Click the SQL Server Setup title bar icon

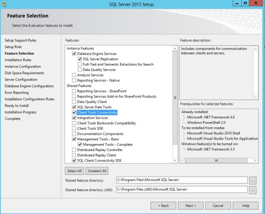4,4
